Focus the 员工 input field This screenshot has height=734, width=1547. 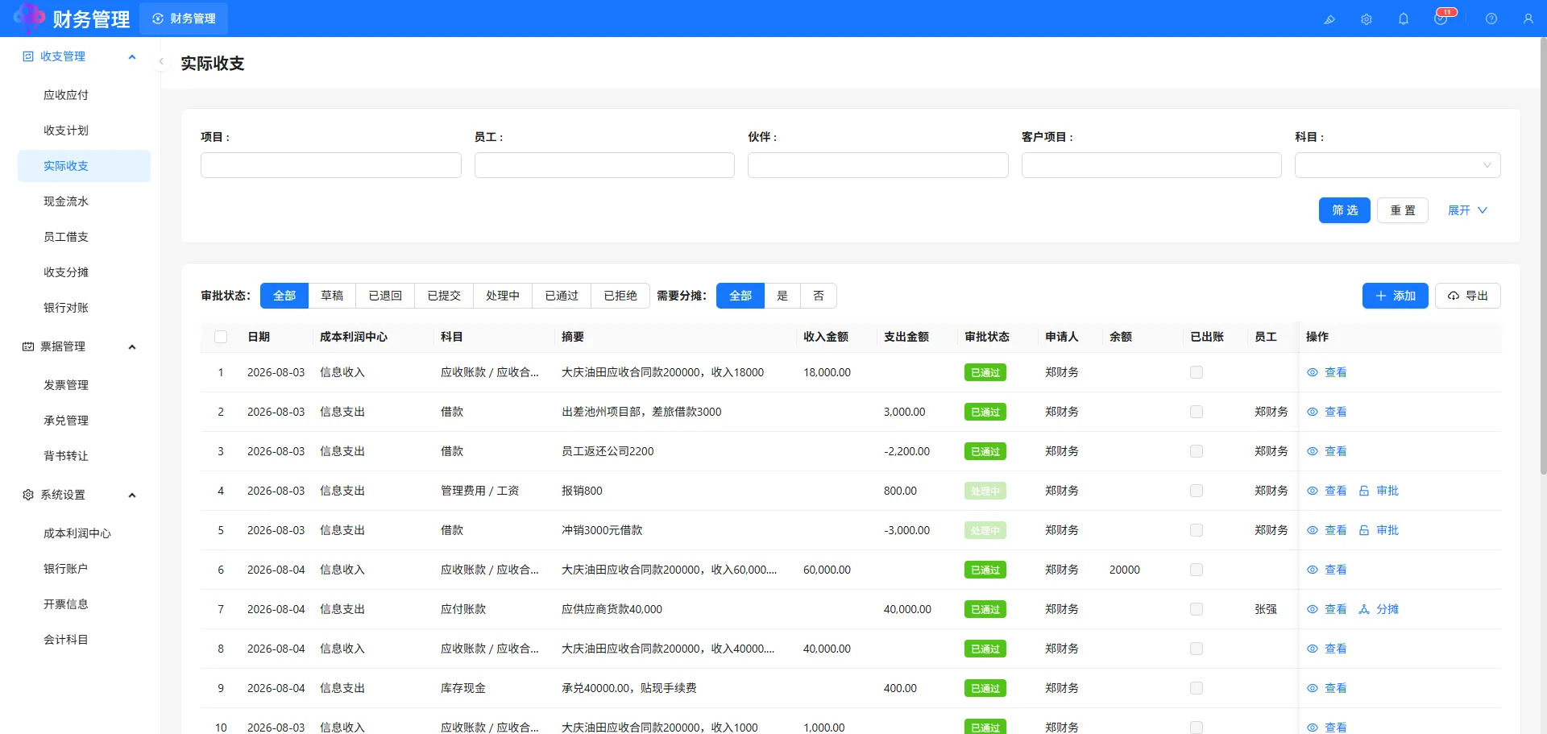[604, 165]
